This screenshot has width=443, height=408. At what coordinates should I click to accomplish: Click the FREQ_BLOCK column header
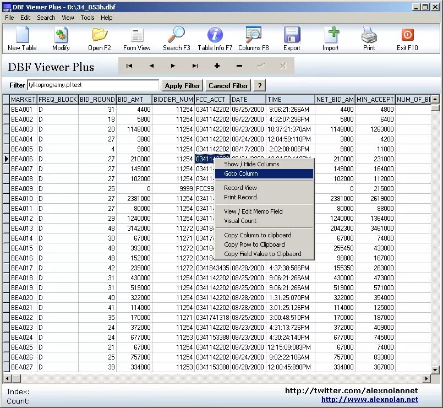(x=58, y=100)
